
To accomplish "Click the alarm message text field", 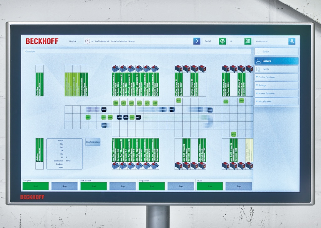I will tap(139, 41).
